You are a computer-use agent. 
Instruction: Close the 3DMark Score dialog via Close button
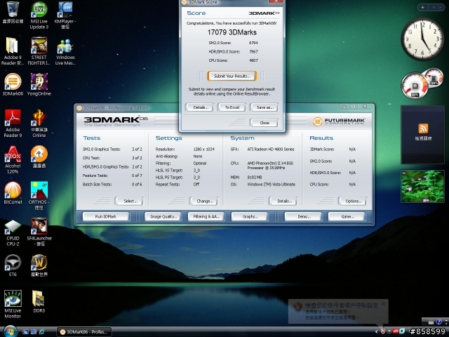click(264, 123)
